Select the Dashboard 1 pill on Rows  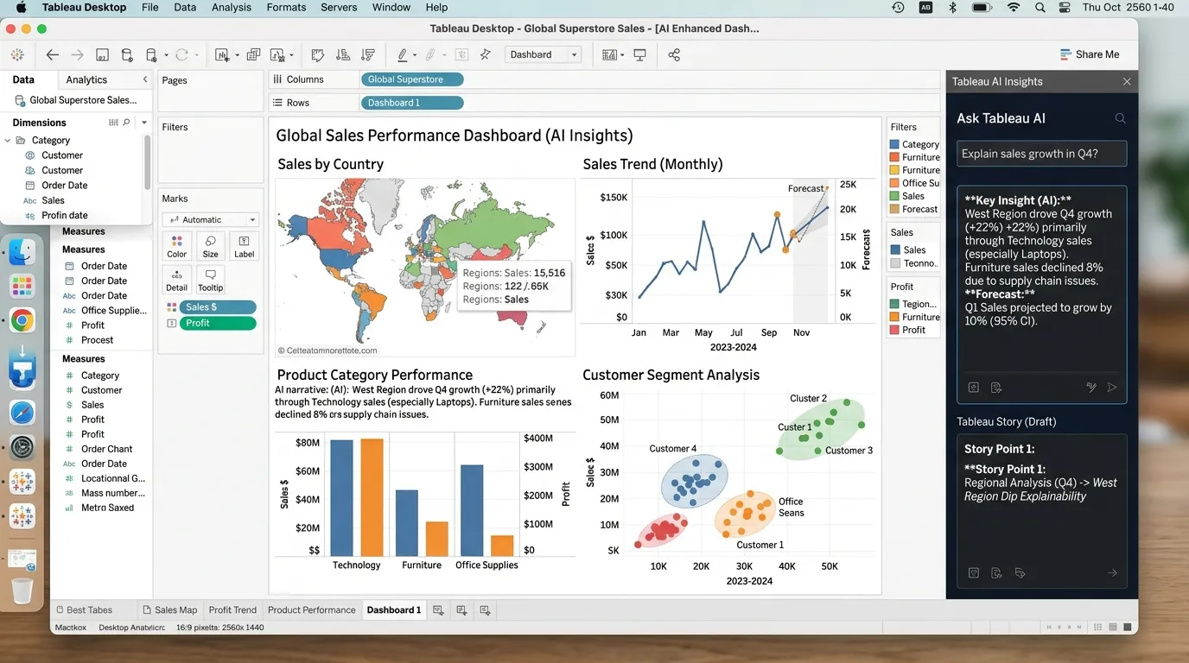pos(412,103)
